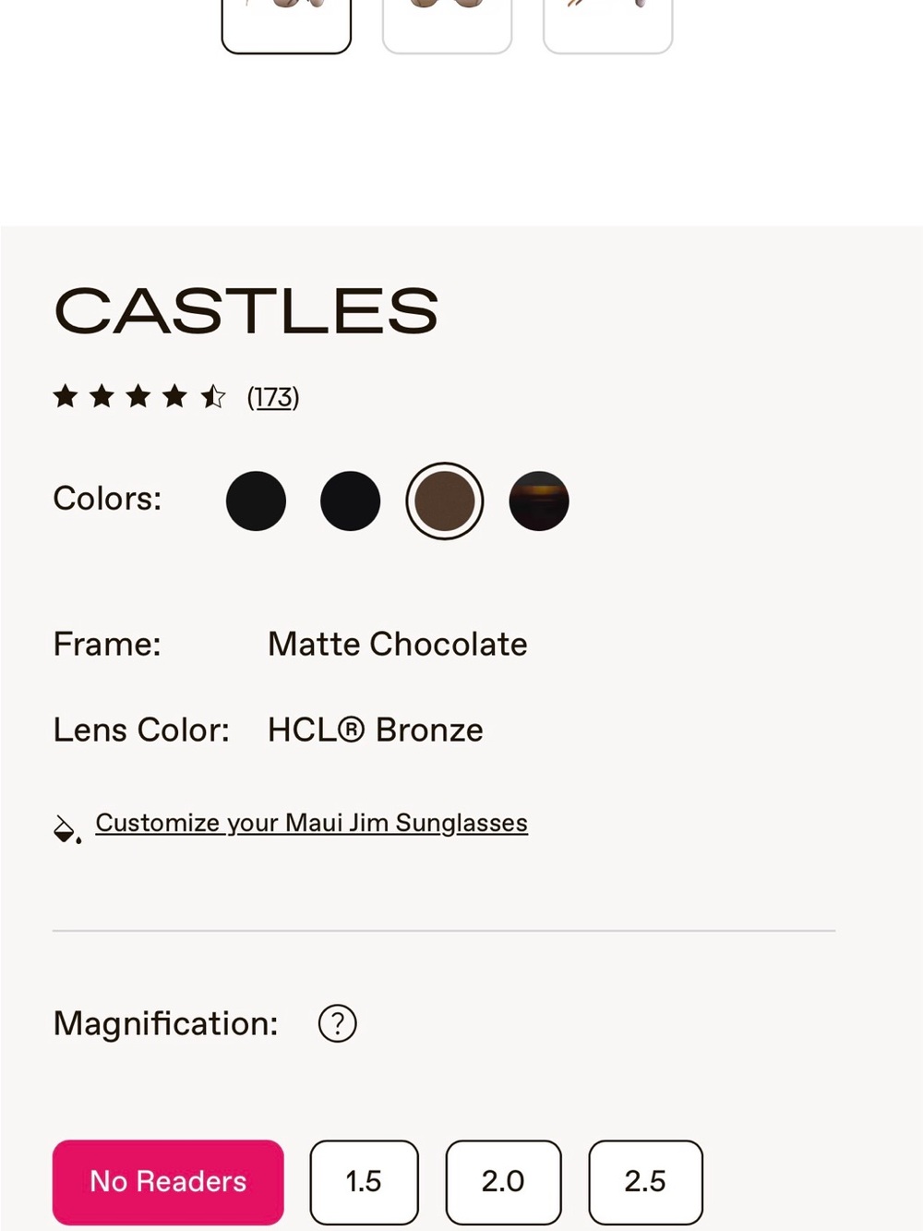Choose the 1.5 magnification option
Image resolution: width=923 pixels, height=1231 pixels.
[364, 1182]
